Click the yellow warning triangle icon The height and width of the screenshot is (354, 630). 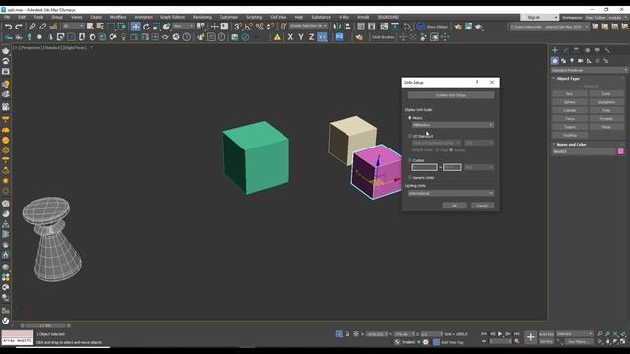click(x=277, y=37)
